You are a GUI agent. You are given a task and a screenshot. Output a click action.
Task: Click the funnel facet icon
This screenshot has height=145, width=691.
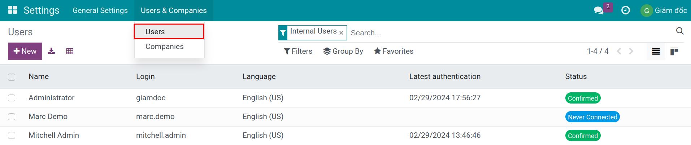pos(283,33)
